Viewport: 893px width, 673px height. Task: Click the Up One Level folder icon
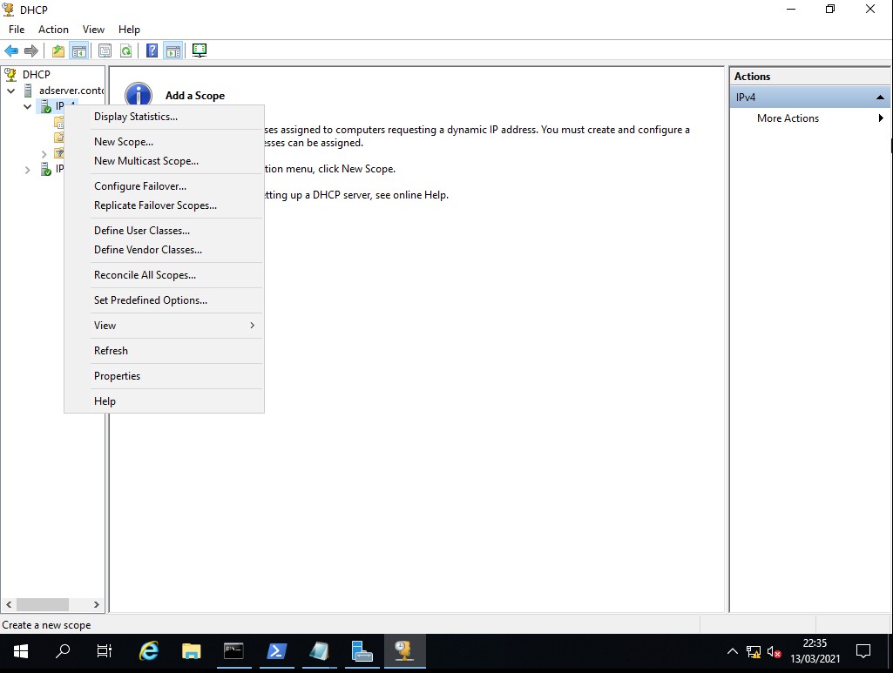(58, 51)
